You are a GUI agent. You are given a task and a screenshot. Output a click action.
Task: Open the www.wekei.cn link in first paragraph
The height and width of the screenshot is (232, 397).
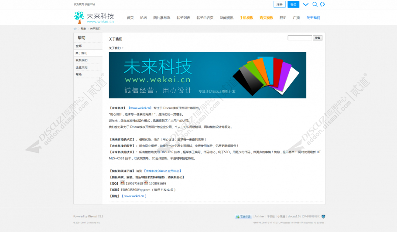click(x=140, y=108)
